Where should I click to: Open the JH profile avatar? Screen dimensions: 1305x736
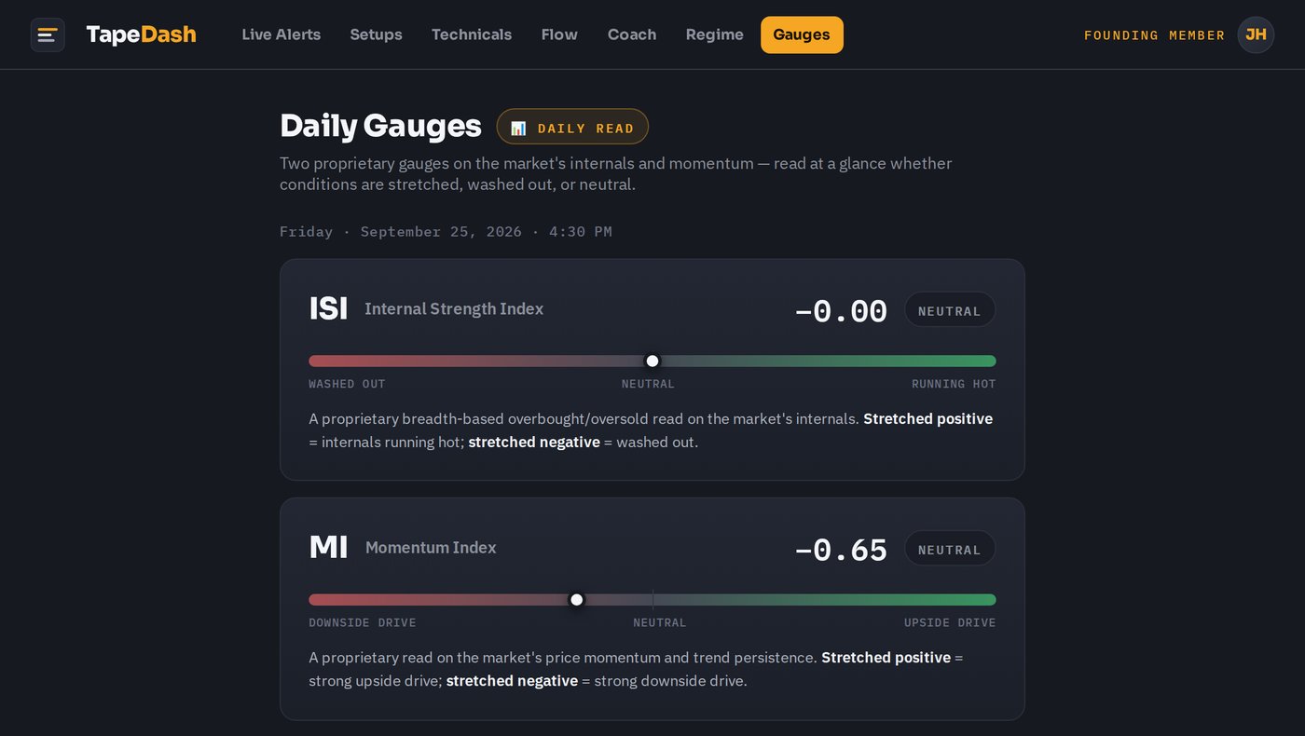point(1256,34)
